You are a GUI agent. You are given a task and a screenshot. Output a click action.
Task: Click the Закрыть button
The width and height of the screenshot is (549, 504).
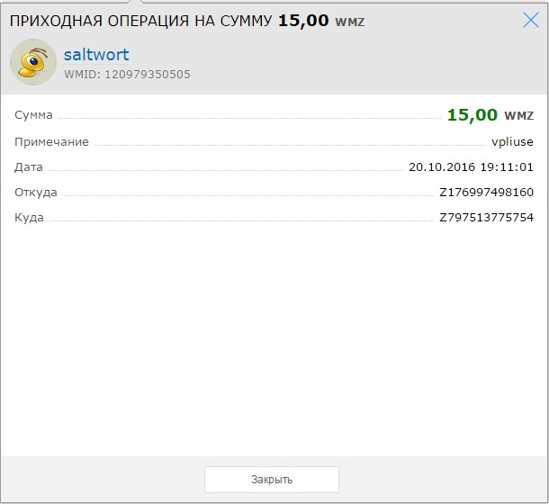coord(272,480)
